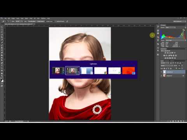Viewport: 187px width, 140px height.
Task: Switch to Lightroom thumbnail in task switcher
Action: tap(72, 71)
